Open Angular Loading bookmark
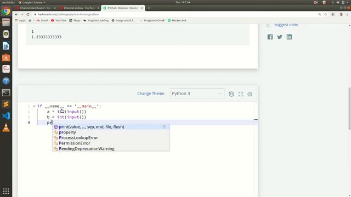Viewport: 351px width, 197px height. coord(96,20)
